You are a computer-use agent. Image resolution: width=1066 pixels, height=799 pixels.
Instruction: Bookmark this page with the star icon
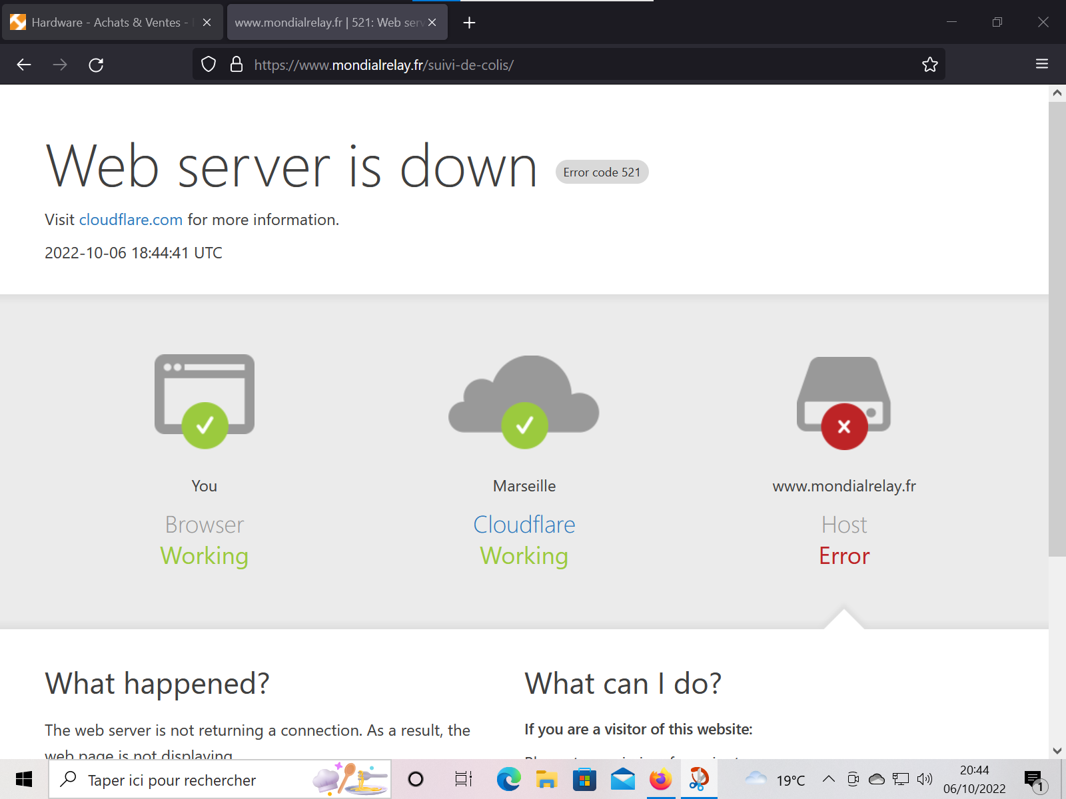tap(929, 65)
